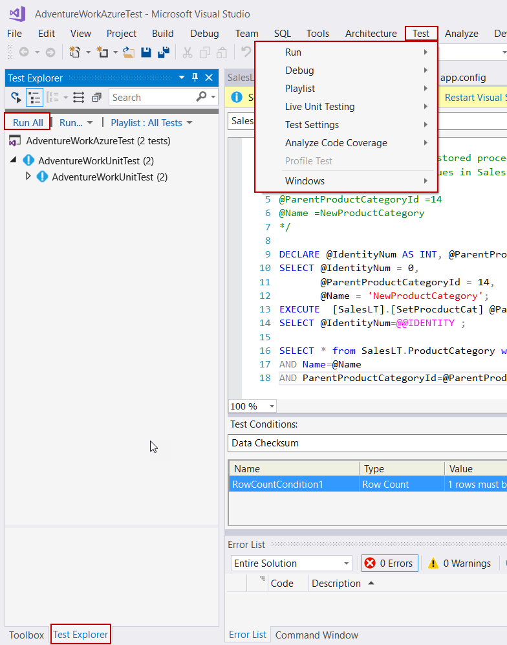This screenshot has width=507, height=645.
Task: Expand the nested AdventureWorkUnitTest tree node
Action: (x=28, y=176)
